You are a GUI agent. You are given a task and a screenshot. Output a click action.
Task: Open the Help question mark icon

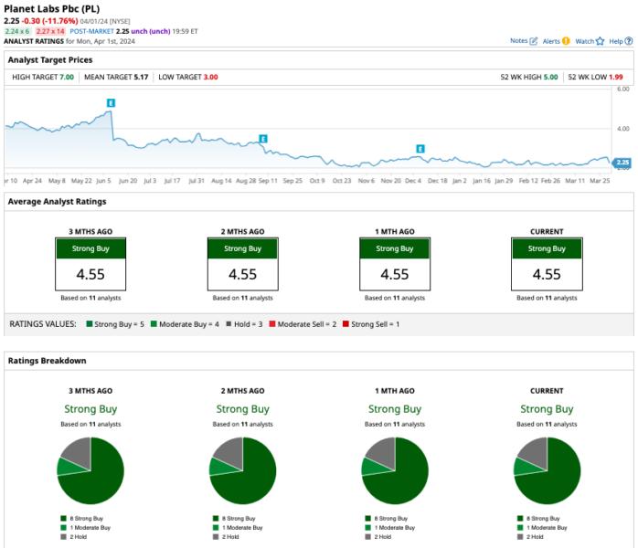(x=629, y=41)
